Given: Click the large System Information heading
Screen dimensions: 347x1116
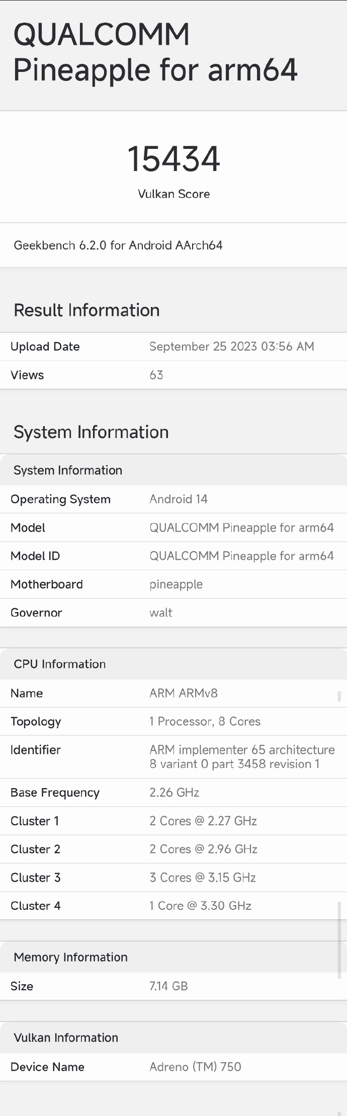Looking at the screenshot, I should click(91, 432).
